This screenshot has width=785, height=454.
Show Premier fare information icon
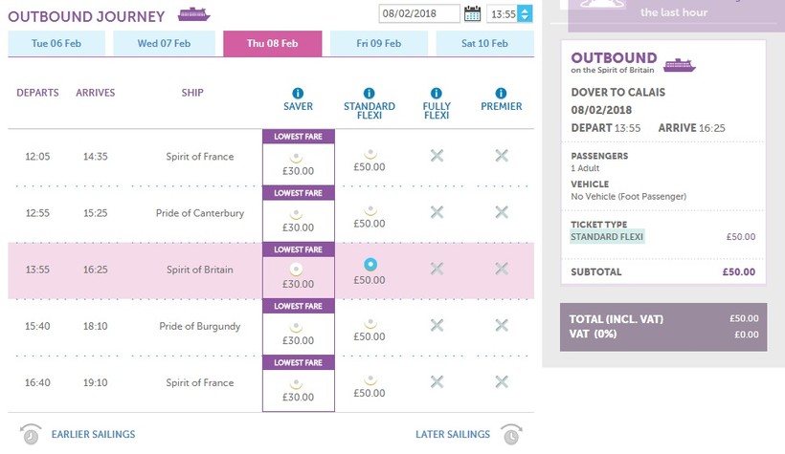tap(501, 93)
